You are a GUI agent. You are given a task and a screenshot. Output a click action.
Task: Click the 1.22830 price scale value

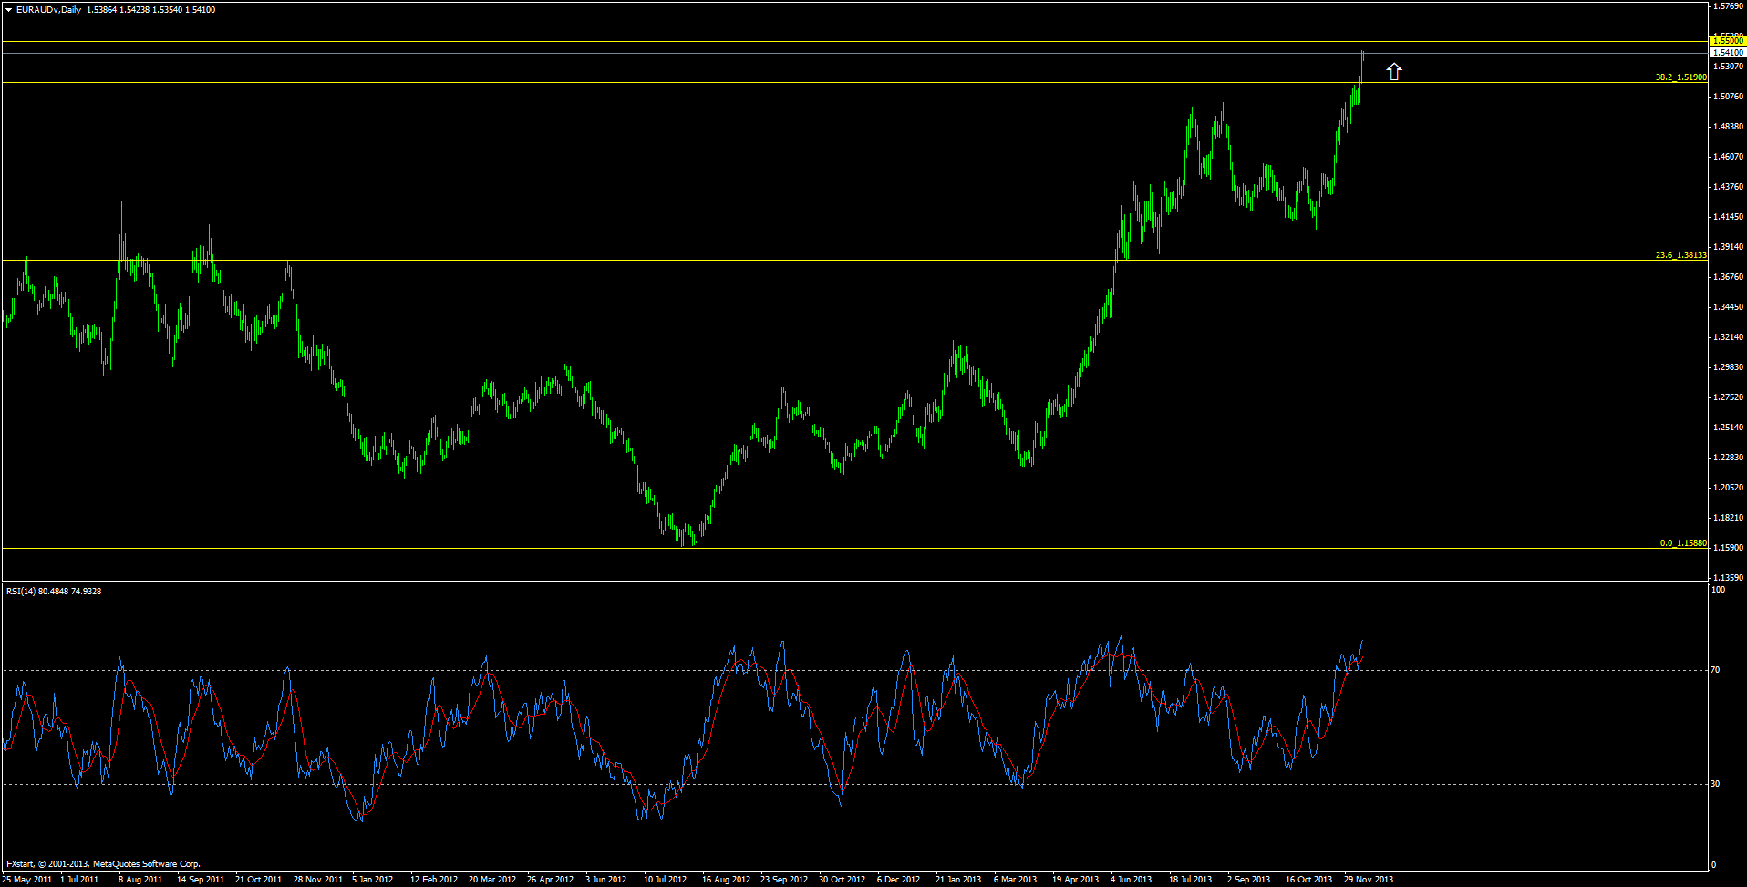tap(1729, 458)
